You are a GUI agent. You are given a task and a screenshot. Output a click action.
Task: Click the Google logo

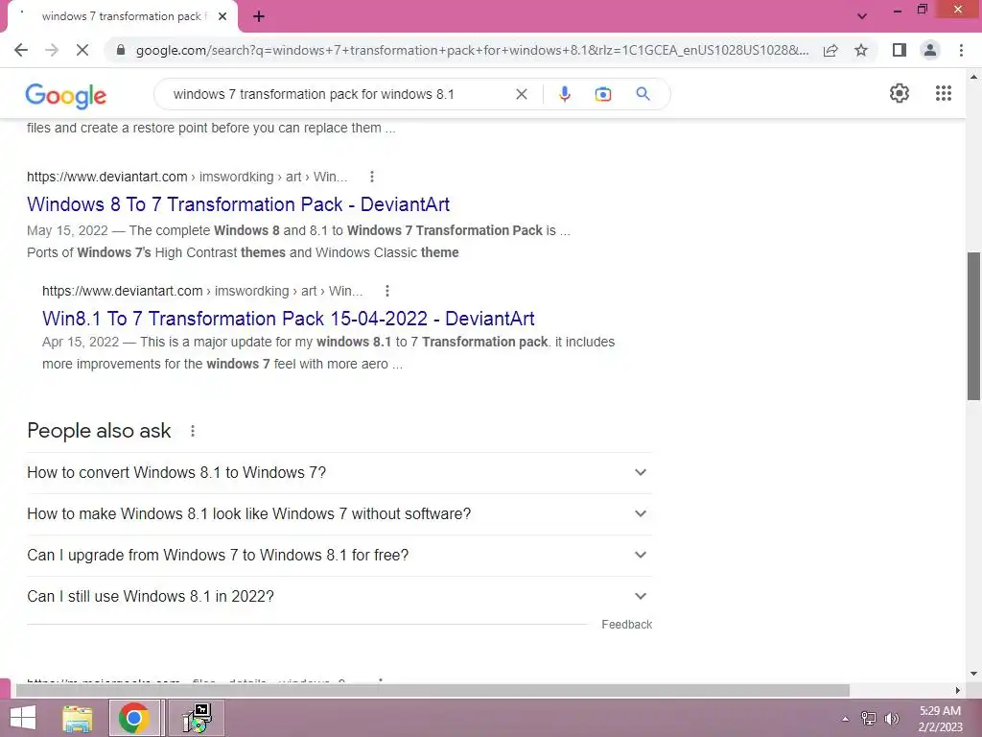pyautogui.click(x=66, y=95)
